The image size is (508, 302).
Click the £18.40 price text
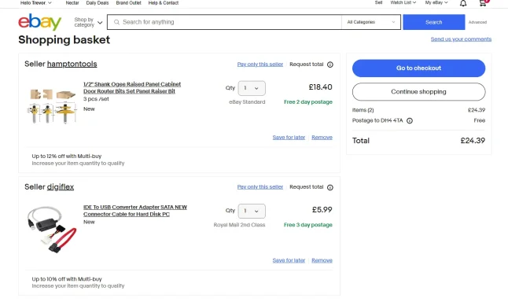click(x=320, y=87)
